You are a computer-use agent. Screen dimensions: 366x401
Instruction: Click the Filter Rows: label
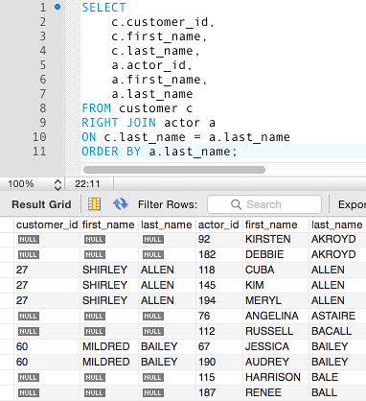[x=168, y=204]
